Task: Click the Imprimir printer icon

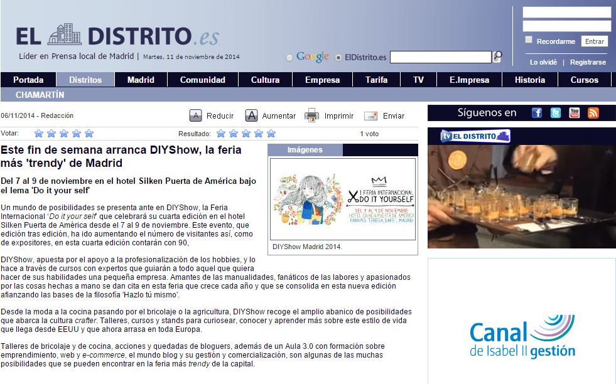Action: (311, 115)
